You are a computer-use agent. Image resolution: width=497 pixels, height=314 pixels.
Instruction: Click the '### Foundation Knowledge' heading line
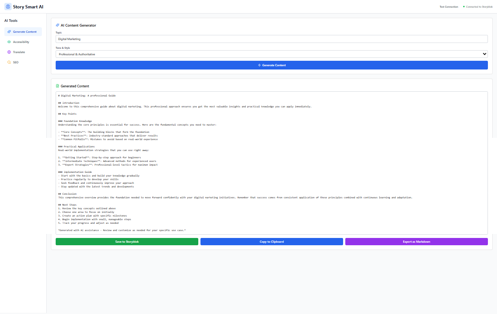(75, 121)
